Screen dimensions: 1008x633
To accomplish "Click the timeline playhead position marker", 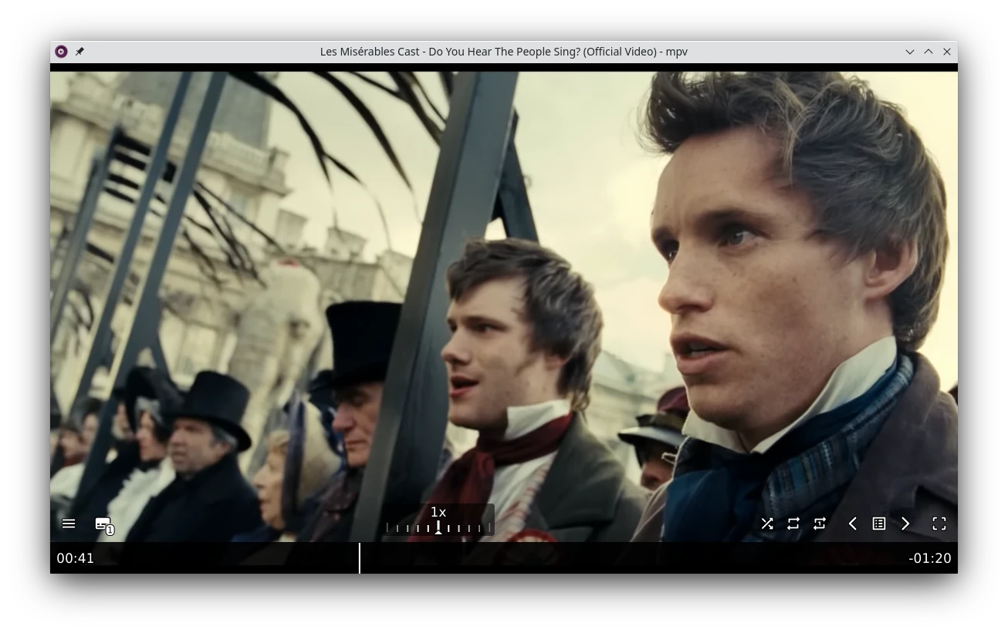I will (x=360, y=558).
